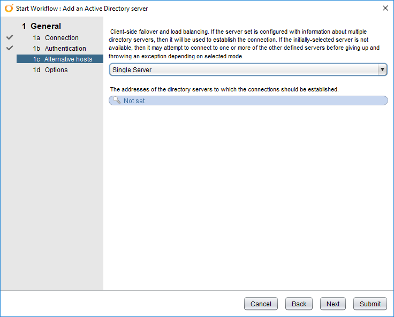Go back with the Back button
Viewport: 394px width, 317px height.
point(299,304)
